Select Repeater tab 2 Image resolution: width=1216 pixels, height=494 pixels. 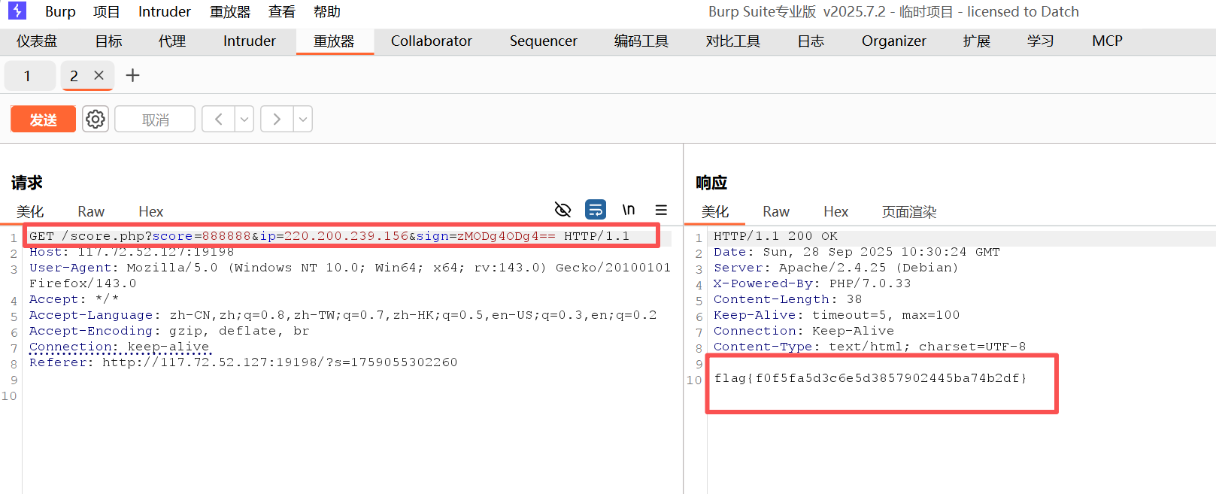pyautogui.click(x=74, y=76)
